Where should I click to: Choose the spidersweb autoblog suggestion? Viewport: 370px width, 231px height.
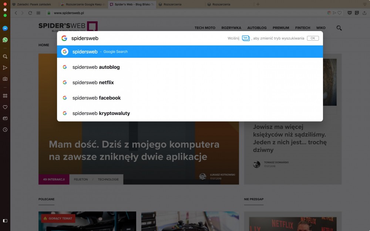coord(190,67)
